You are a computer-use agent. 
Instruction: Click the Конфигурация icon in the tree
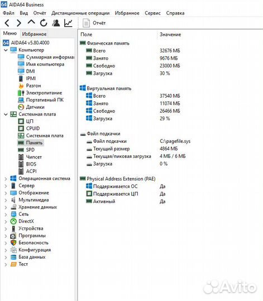click(x=13, y=250)
